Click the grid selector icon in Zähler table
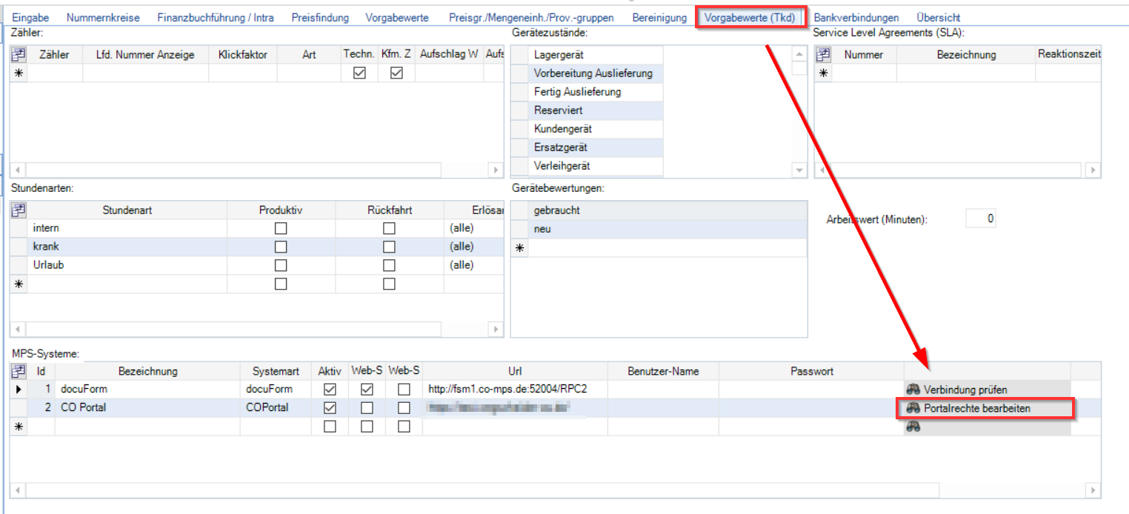This screenshot has height=514, width=1129. pyautogui.click(x=19, y=55)
